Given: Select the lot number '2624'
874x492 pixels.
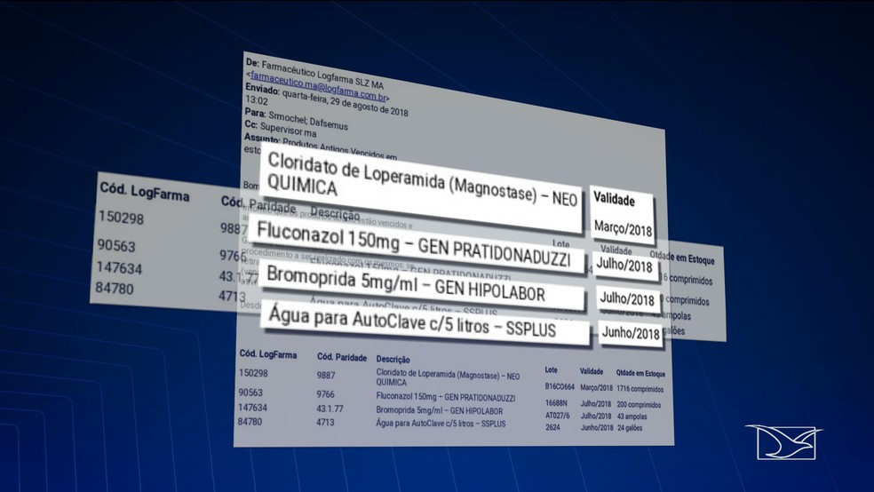Looking at the screenshot, I should coord(552,427).
